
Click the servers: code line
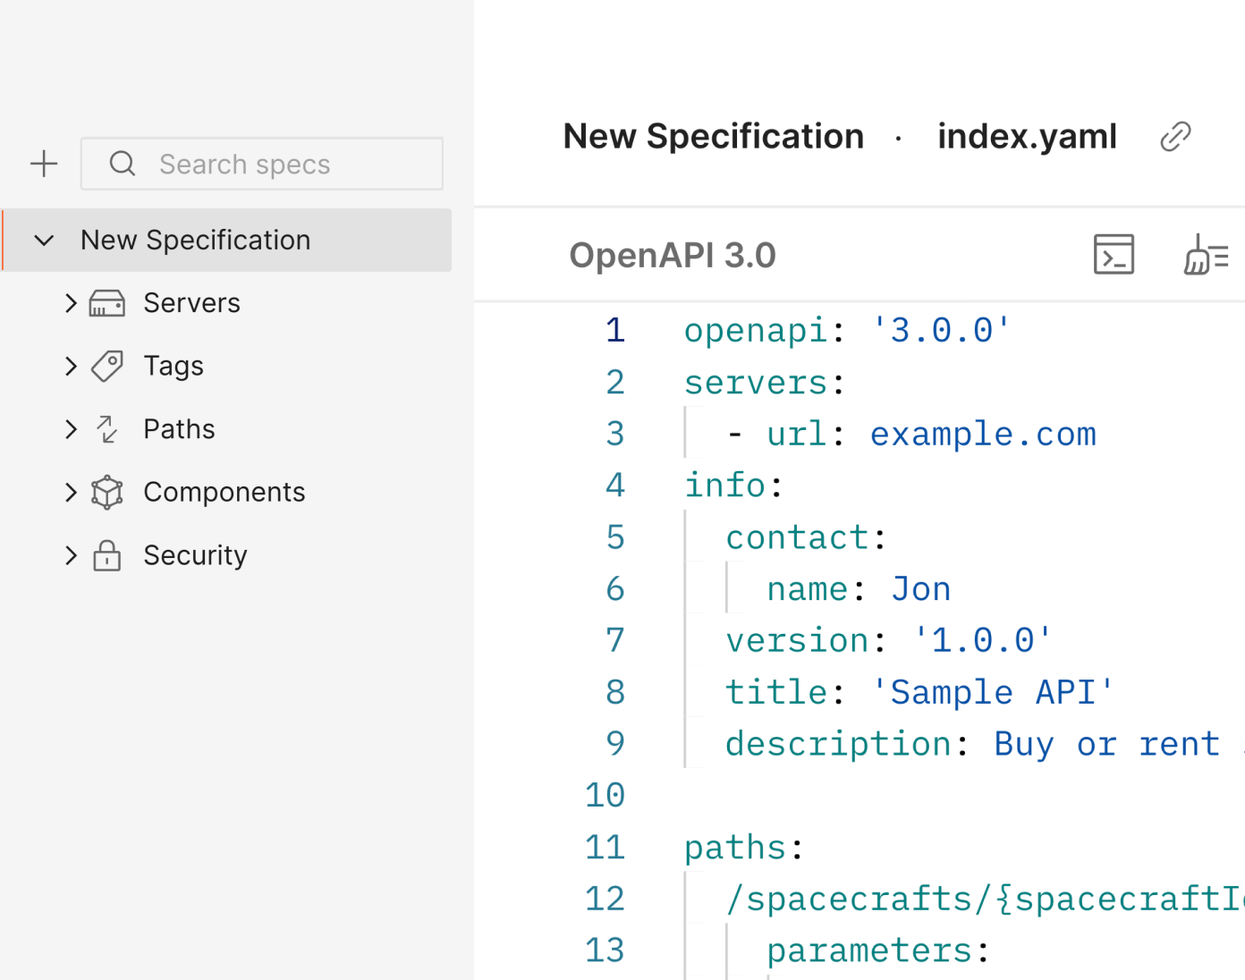[765, 382]
